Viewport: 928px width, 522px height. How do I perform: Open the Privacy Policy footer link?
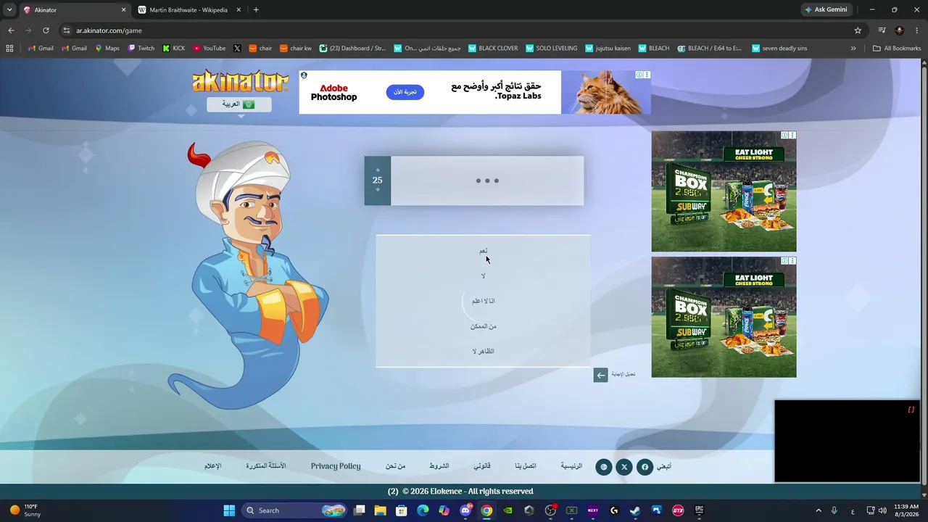[336, 466]
